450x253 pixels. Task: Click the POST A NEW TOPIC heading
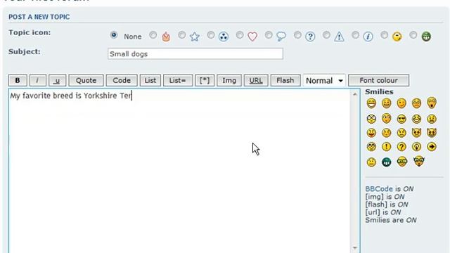[39, 17]
